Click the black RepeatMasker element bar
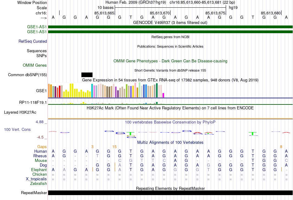Viewport: 293px width, 200px height. tap(170, 193)
